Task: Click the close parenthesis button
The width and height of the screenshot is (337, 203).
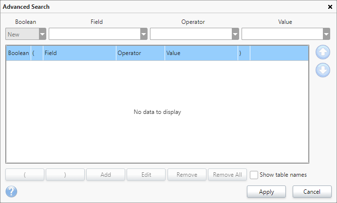Action: (65, 175)
